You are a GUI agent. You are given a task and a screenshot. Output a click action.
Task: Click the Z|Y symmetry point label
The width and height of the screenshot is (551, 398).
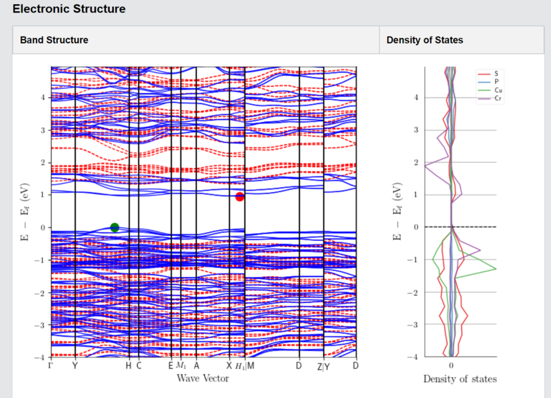(324, 367)
